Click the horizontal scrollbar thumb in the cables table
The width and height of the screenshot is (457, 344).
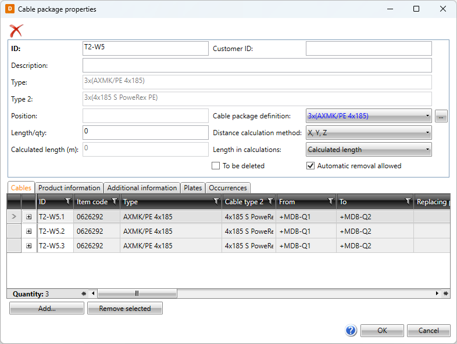(x=137, y=294)
